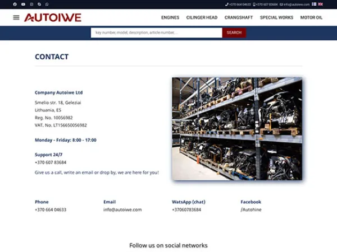Open the WhatsApp icon in top bar
The width and height of the screenshot is (337, 252).
(47, 4)
